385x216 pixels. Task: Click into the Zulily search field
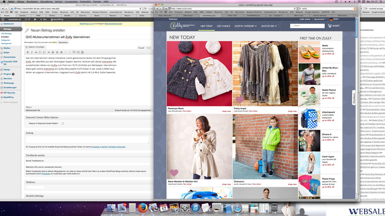(307, 26)
